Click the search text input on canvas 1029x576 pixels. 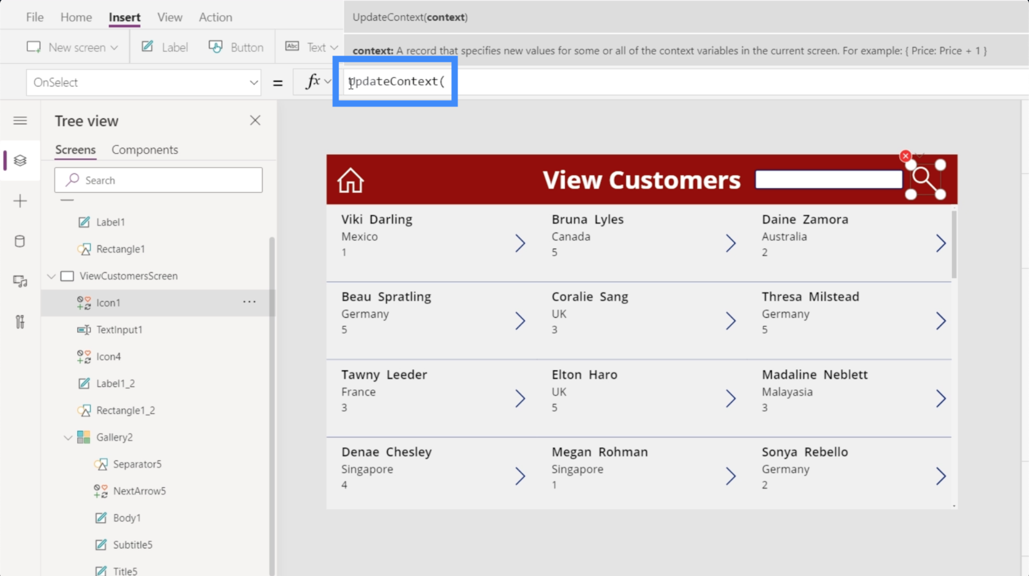tap(829, 179)
